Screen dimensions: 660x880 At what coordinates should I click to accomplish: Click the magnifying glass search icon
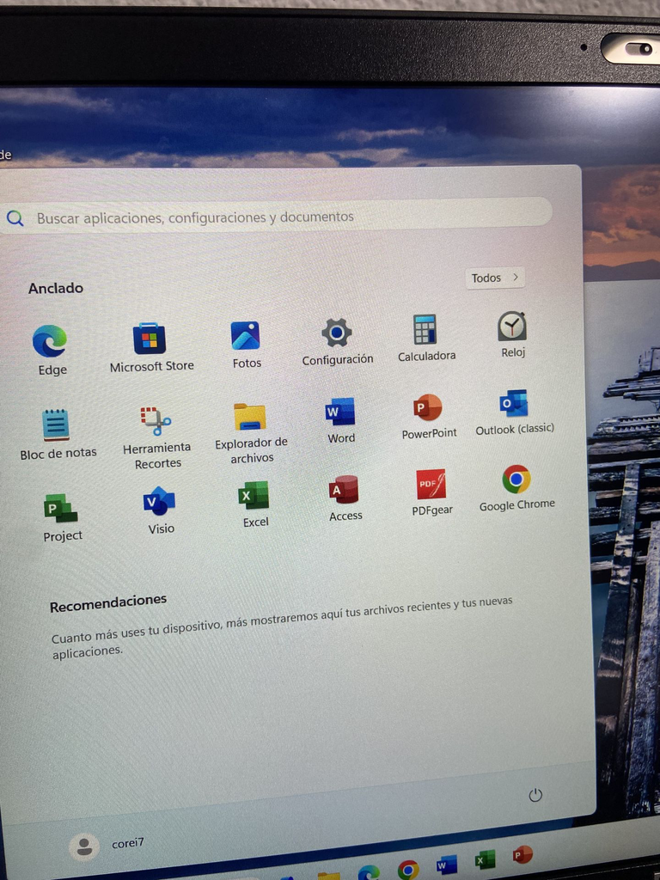(15, 217)
